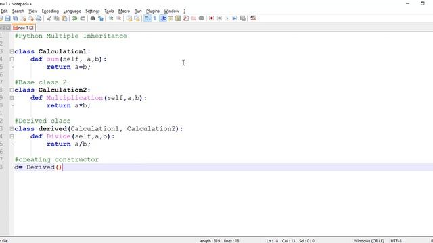Redo the edit with toolbar arrow
Viewport: 433px width, 243px height.
pos(83,18)
